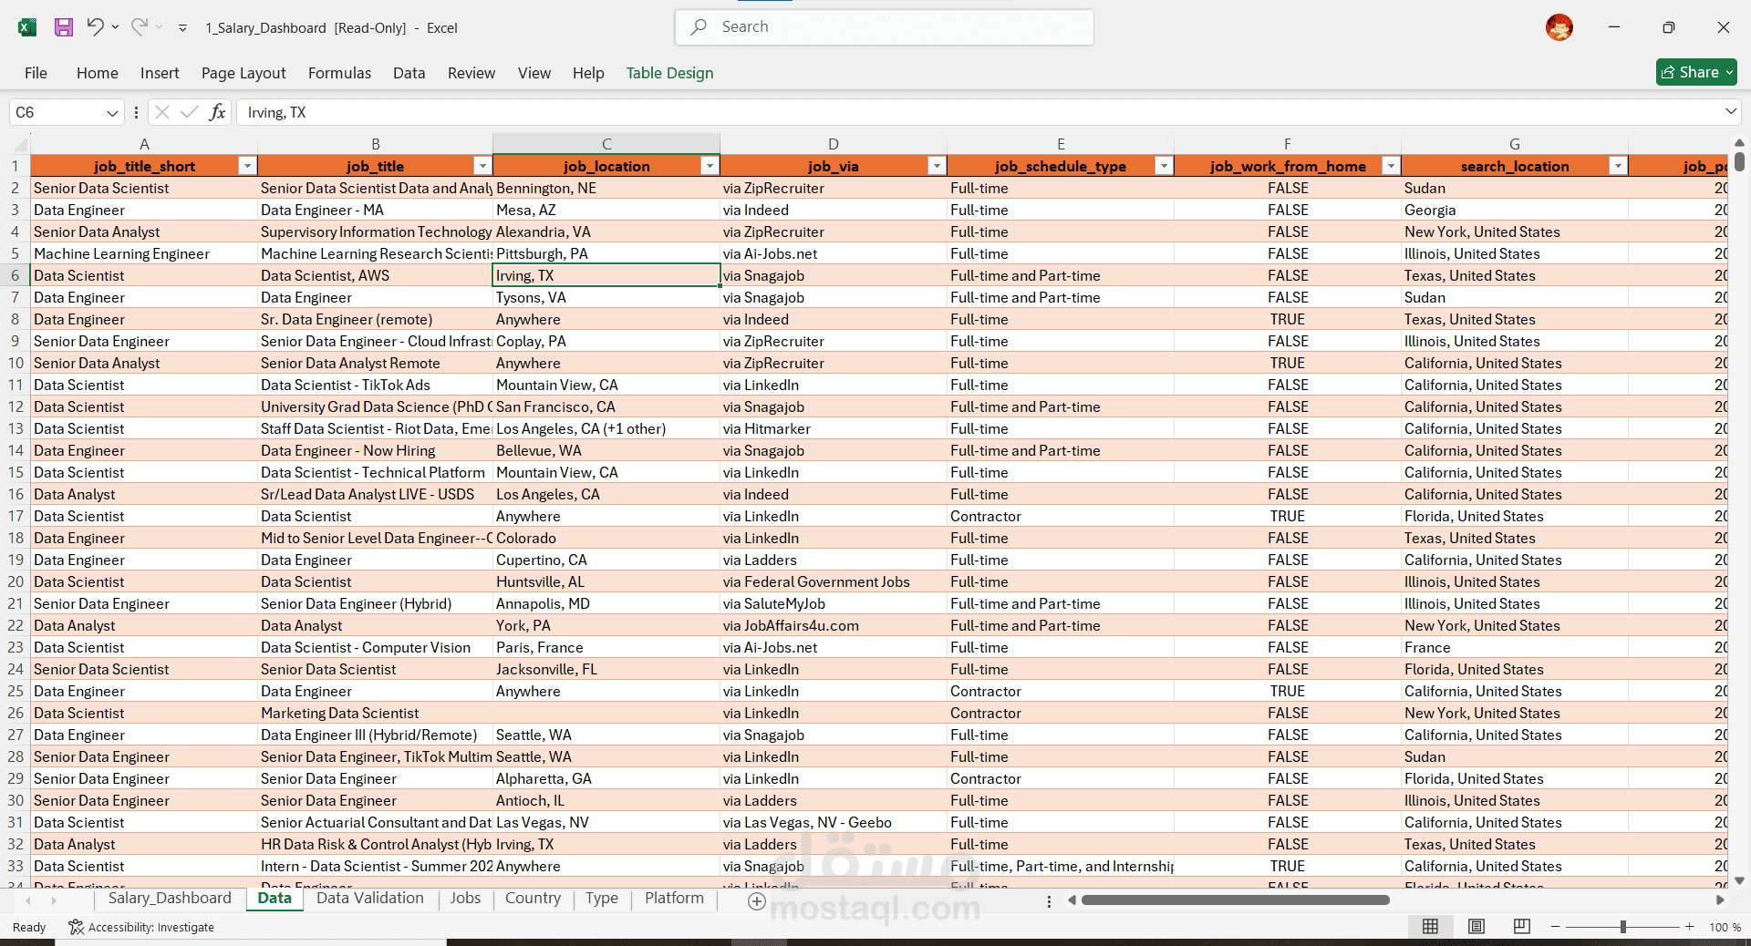Open the File menu

click(x=36, y=73)
